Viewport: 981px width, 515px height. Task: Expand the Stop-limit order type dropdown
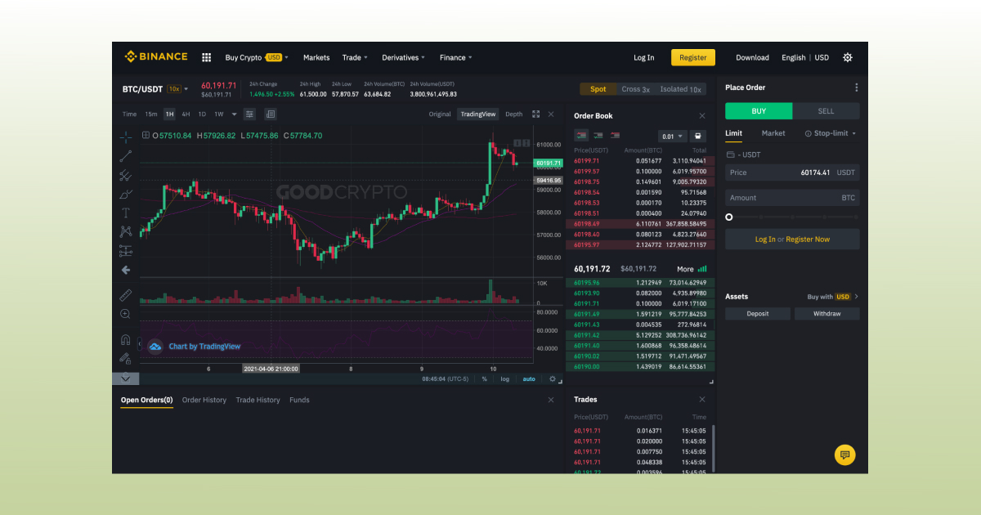tap(831, 133)
